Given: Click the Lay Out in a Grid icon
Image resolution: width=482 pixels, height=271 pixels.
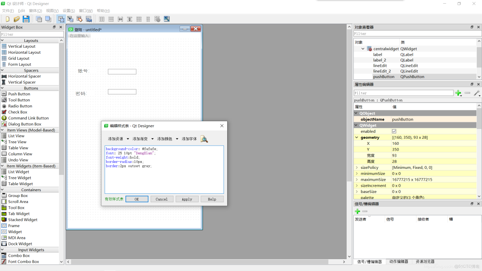Looking at the screenshot, I should (x=139, y=19).
